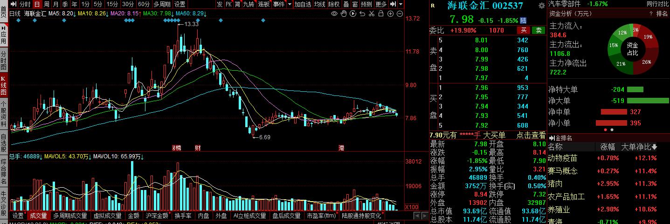Toggle the 事件 events button
670x224 pixels.
pyautogui.click(x=278, y=4)
